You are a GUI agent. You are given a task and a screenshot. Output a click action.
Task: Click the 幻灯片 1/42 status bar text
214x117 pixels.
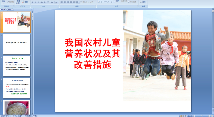point(5,116)
